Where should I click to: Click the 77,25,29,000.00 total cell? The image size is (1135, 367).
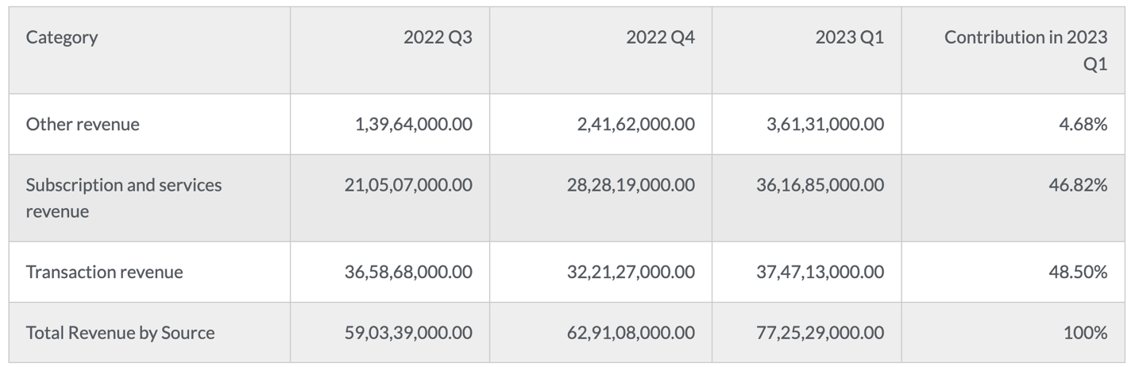(x=820, y=332)
